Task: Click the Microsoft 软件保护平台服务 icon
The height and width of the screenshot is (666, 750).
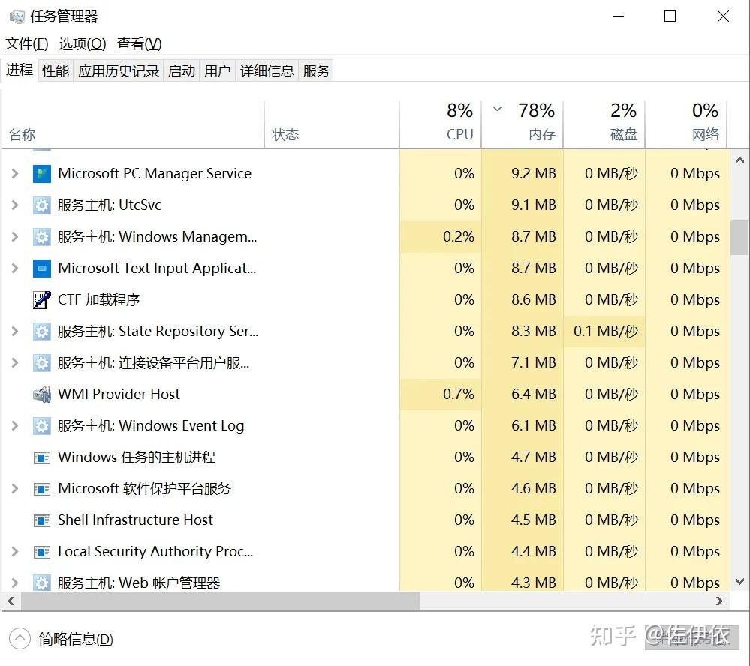Action: [42, 488]
